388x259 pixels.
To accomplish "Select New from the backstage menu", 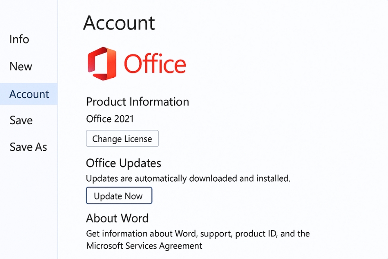I will 21,66.
